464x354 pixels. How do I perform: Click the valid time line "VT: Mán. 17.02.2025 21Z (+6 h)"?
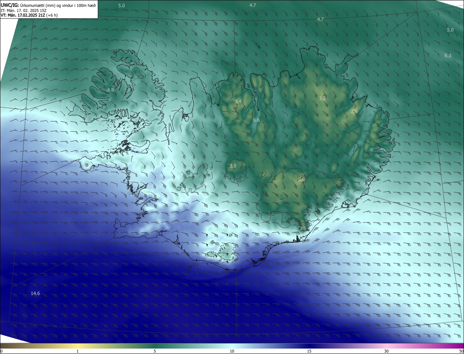click(29, 15)
